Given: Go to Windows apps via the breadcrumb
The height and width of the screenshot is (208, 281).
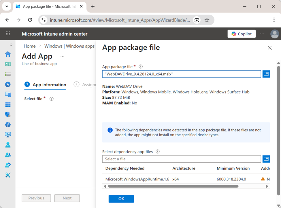Looking at the screenshot, I should [69, 46].
